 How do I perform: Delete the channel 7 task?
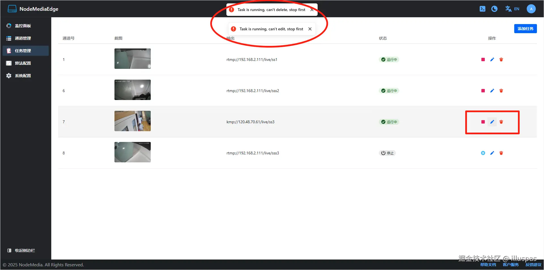point(501,122)
